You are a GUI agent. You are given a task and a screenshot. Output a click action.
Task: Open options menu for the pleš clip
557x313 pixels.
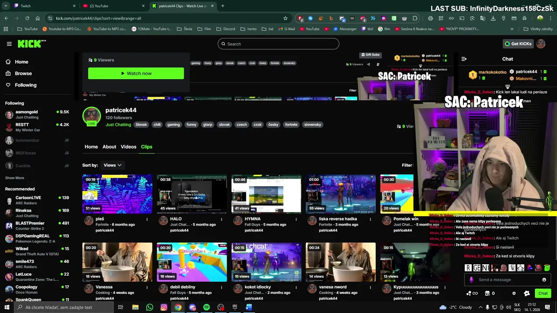point(147,220)
